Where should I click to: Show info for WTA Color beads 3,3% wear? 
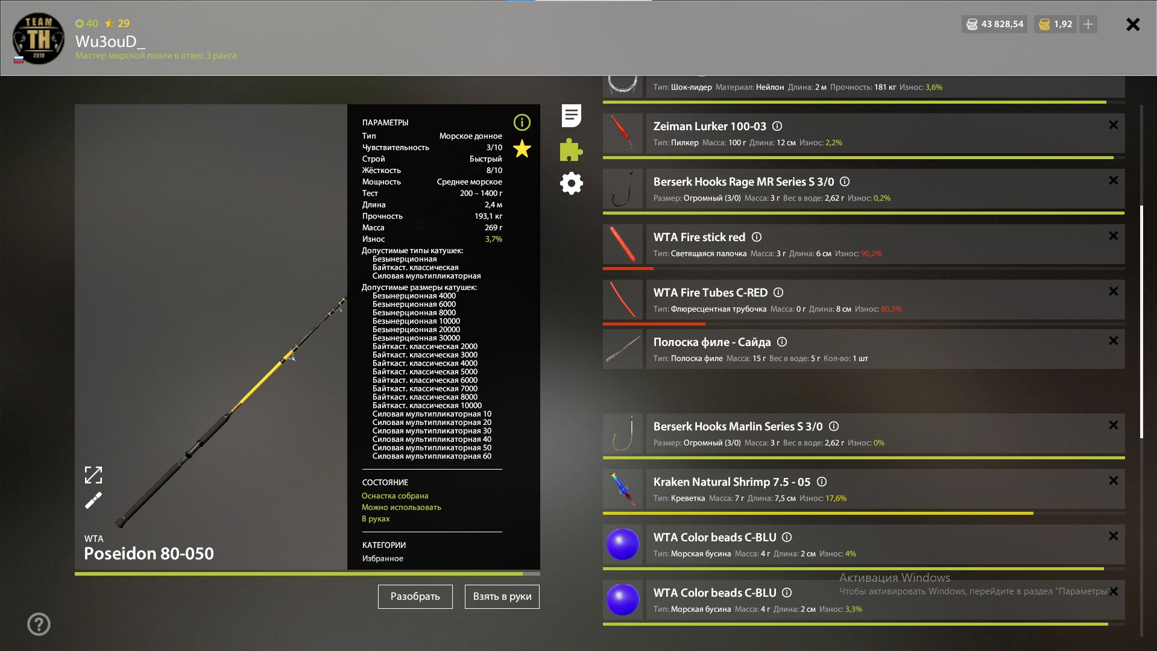point(787,593)
